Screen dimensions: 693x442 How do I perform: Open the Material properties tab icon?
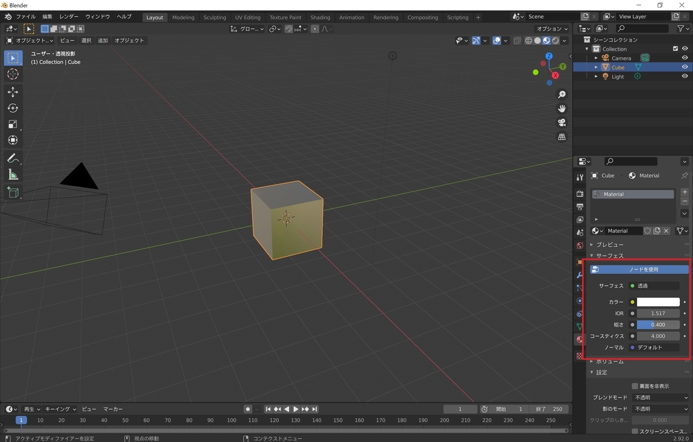580,340
